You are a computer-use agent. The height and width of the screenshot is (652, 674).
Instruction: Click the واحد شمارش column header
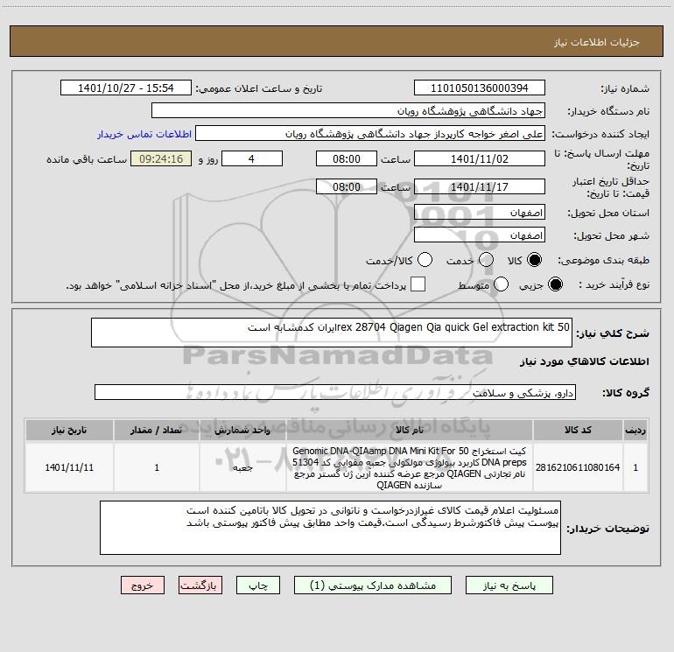click(x=242, y=430)
